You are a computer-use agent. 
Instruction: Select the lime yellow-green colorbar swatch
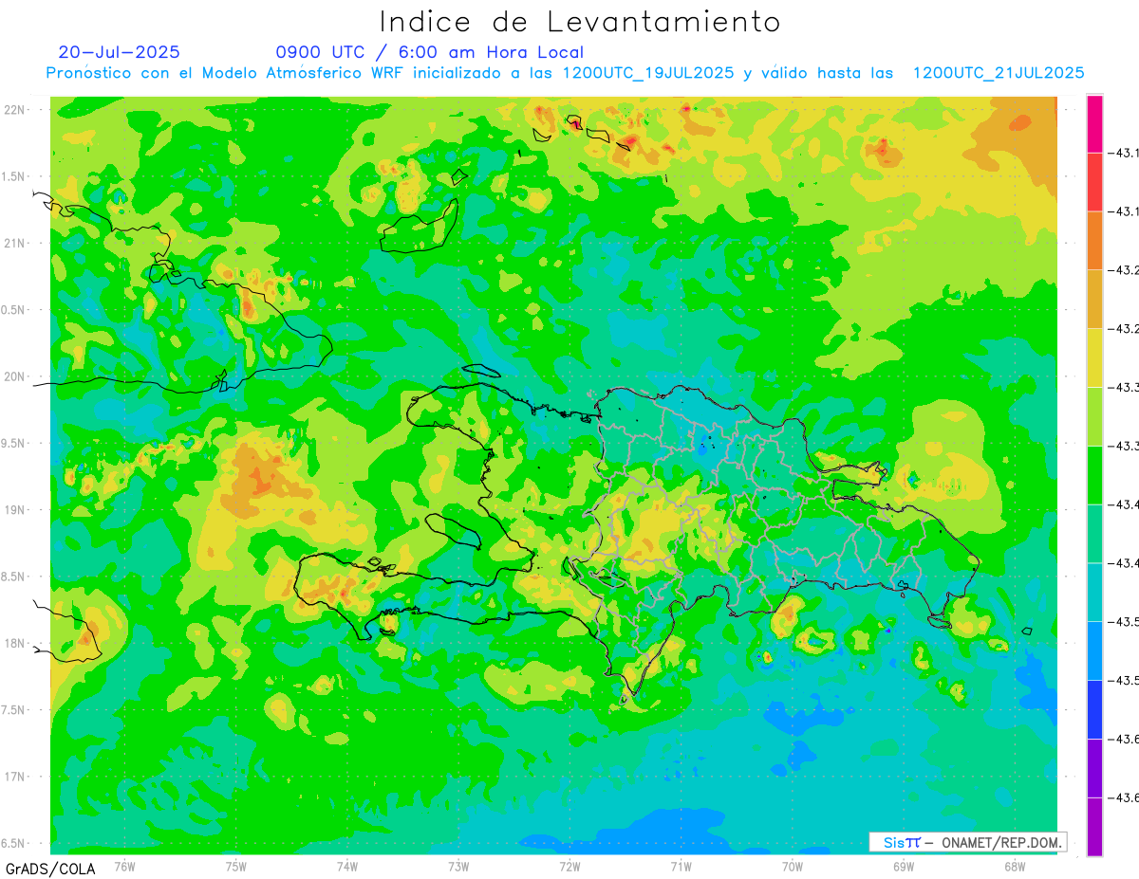pos(1094,416)
